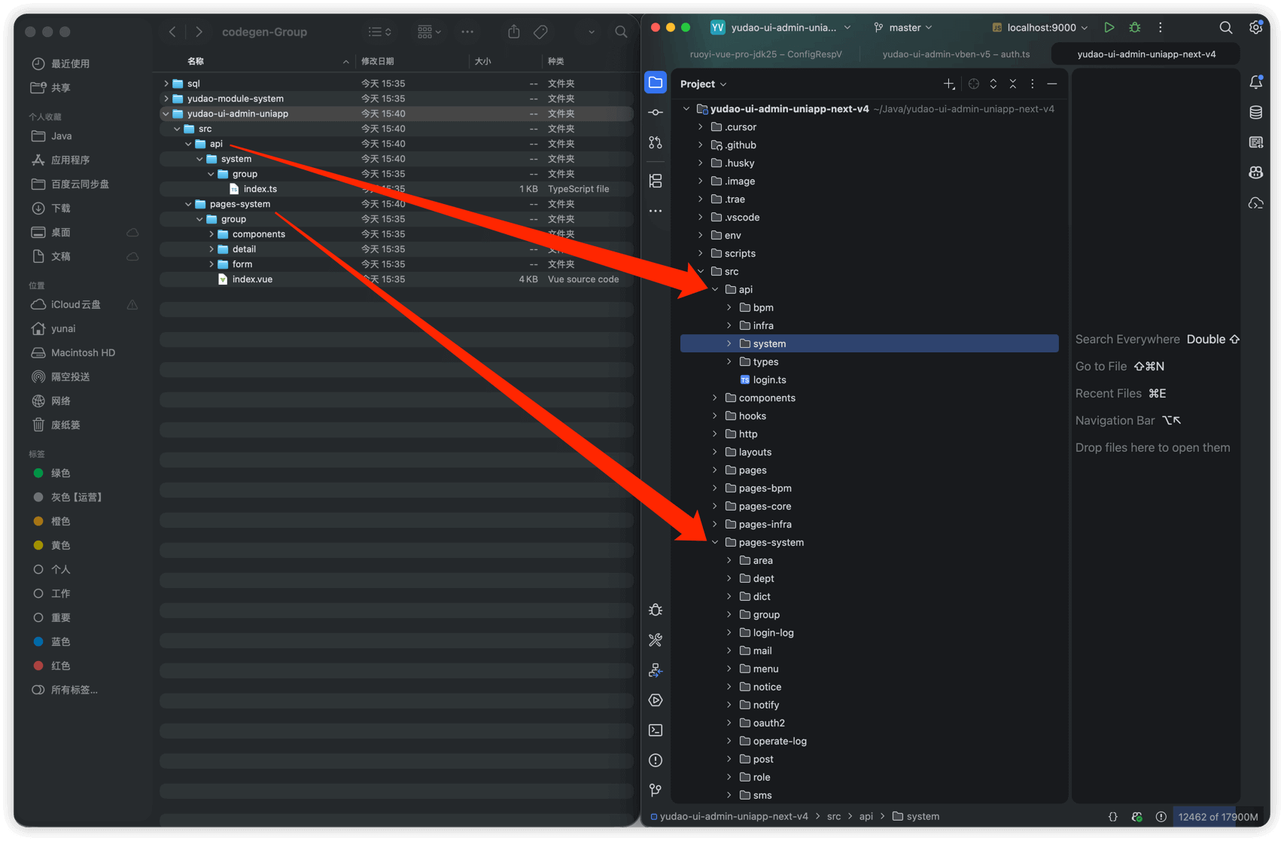Click Finder share icon
The height and width of the screenshot is (841, 1284).
coord(513,32)
